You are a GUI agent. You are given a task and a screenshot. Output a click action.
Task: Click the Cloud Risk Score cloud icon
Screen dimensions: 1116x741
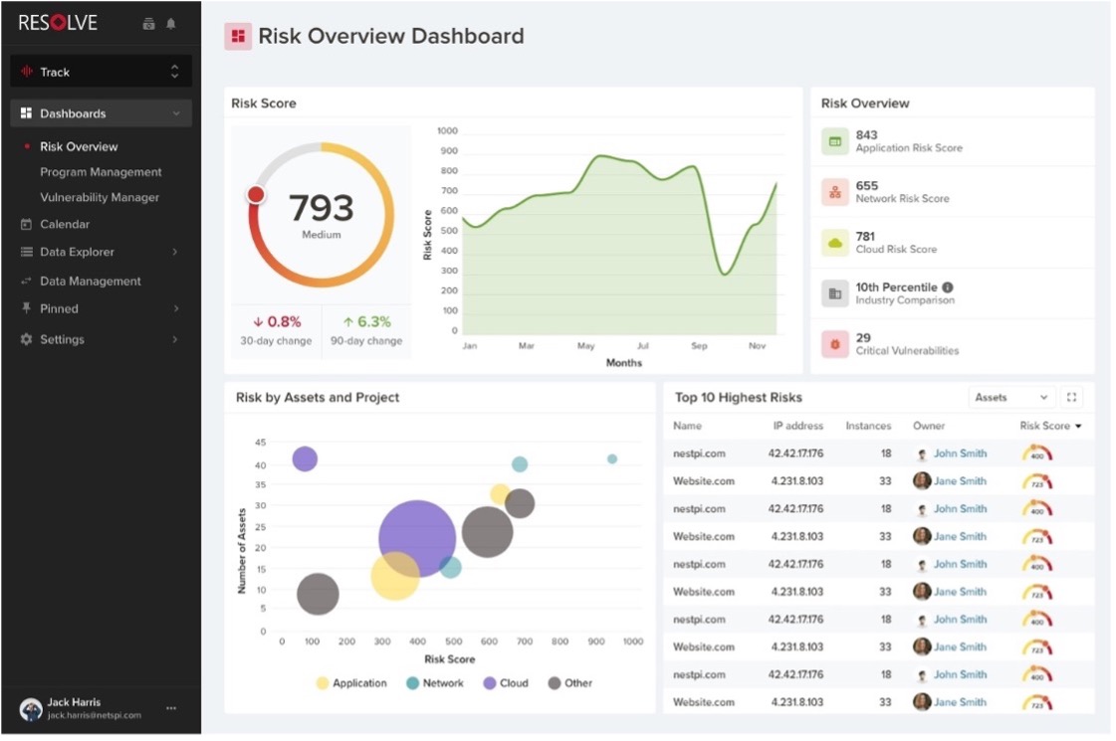click(833, 242)
